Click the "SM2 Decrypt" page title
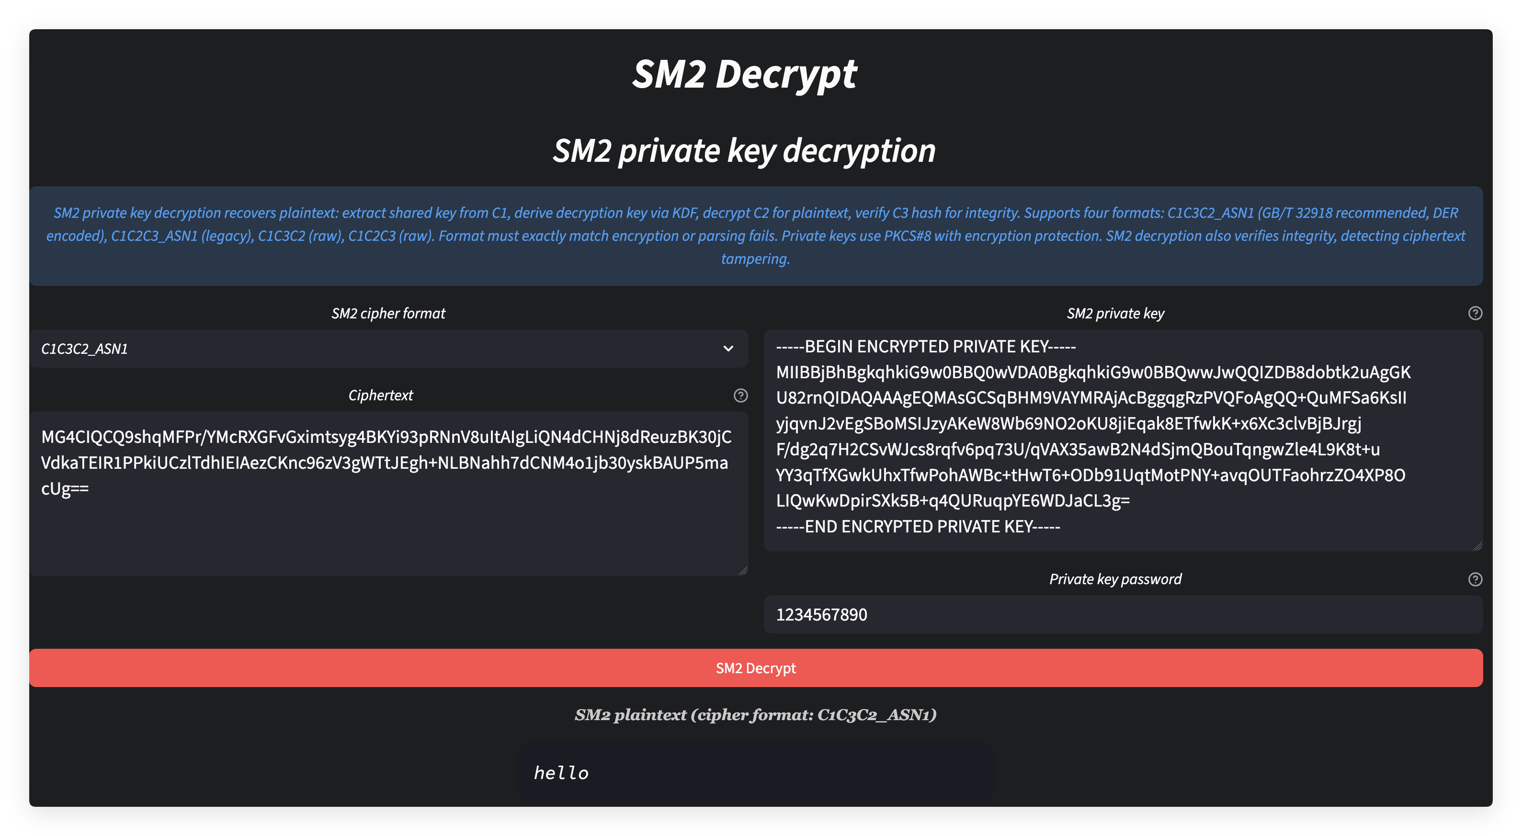 pyautogui.click(x=744, y=74)
